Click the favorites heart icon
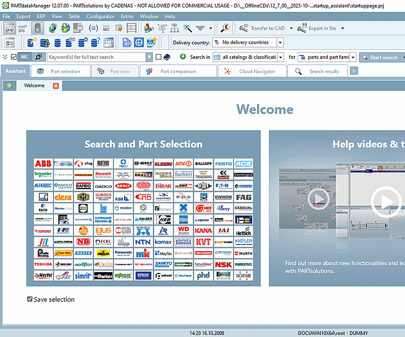The height and width of the screenshot is (337, 405). (x=119, y=28)
